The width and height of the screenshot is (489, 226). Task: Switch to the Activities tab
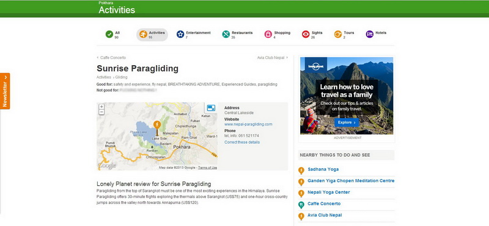pyautogui.click(x=152, y=35)
